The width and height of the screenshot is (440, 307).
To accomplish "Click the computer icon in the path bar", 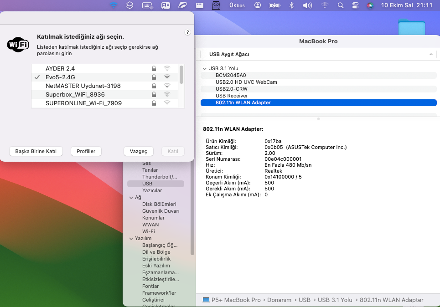I will coord(206,300).
